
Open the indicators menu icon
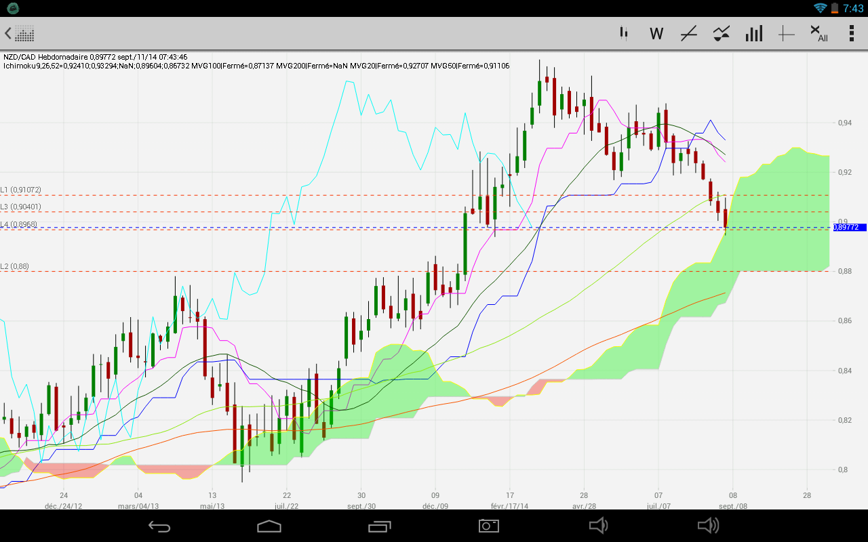click(722, 33)
